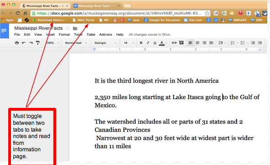
Task: Align text to the right
Action: [x=204, y=43]
